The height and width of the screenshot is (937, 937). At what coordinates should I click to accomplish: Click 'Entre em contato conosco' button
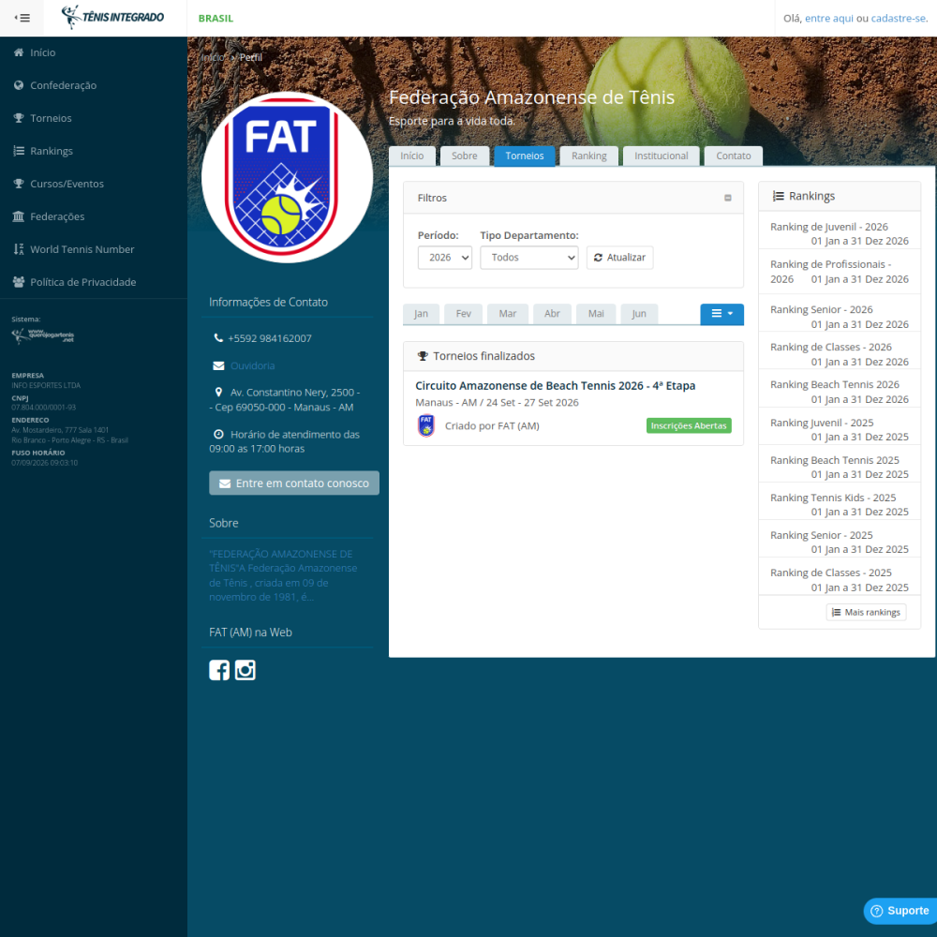tap(294, 483)
